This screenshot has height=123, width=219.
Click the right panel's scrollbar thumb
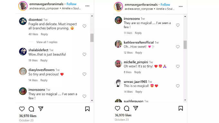[x=185, y=45]
